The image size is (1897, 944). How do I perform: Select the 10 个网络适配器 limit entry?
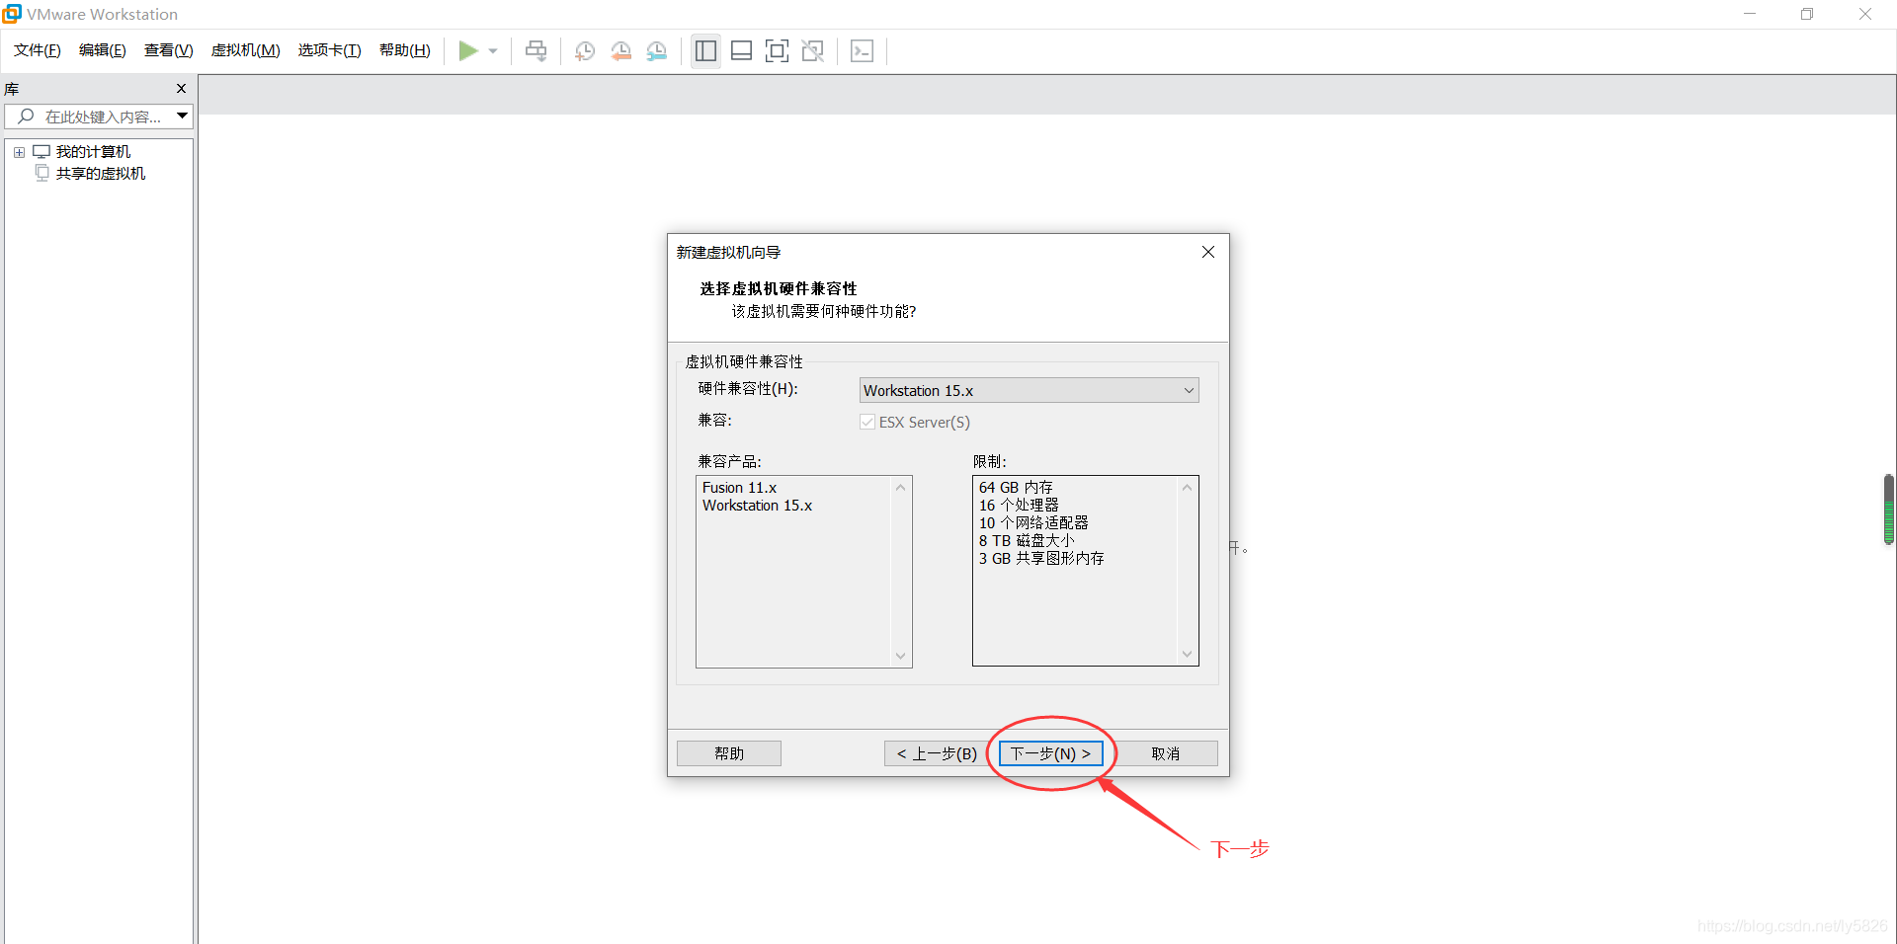pyautogui.click(x=1033, y=523)
